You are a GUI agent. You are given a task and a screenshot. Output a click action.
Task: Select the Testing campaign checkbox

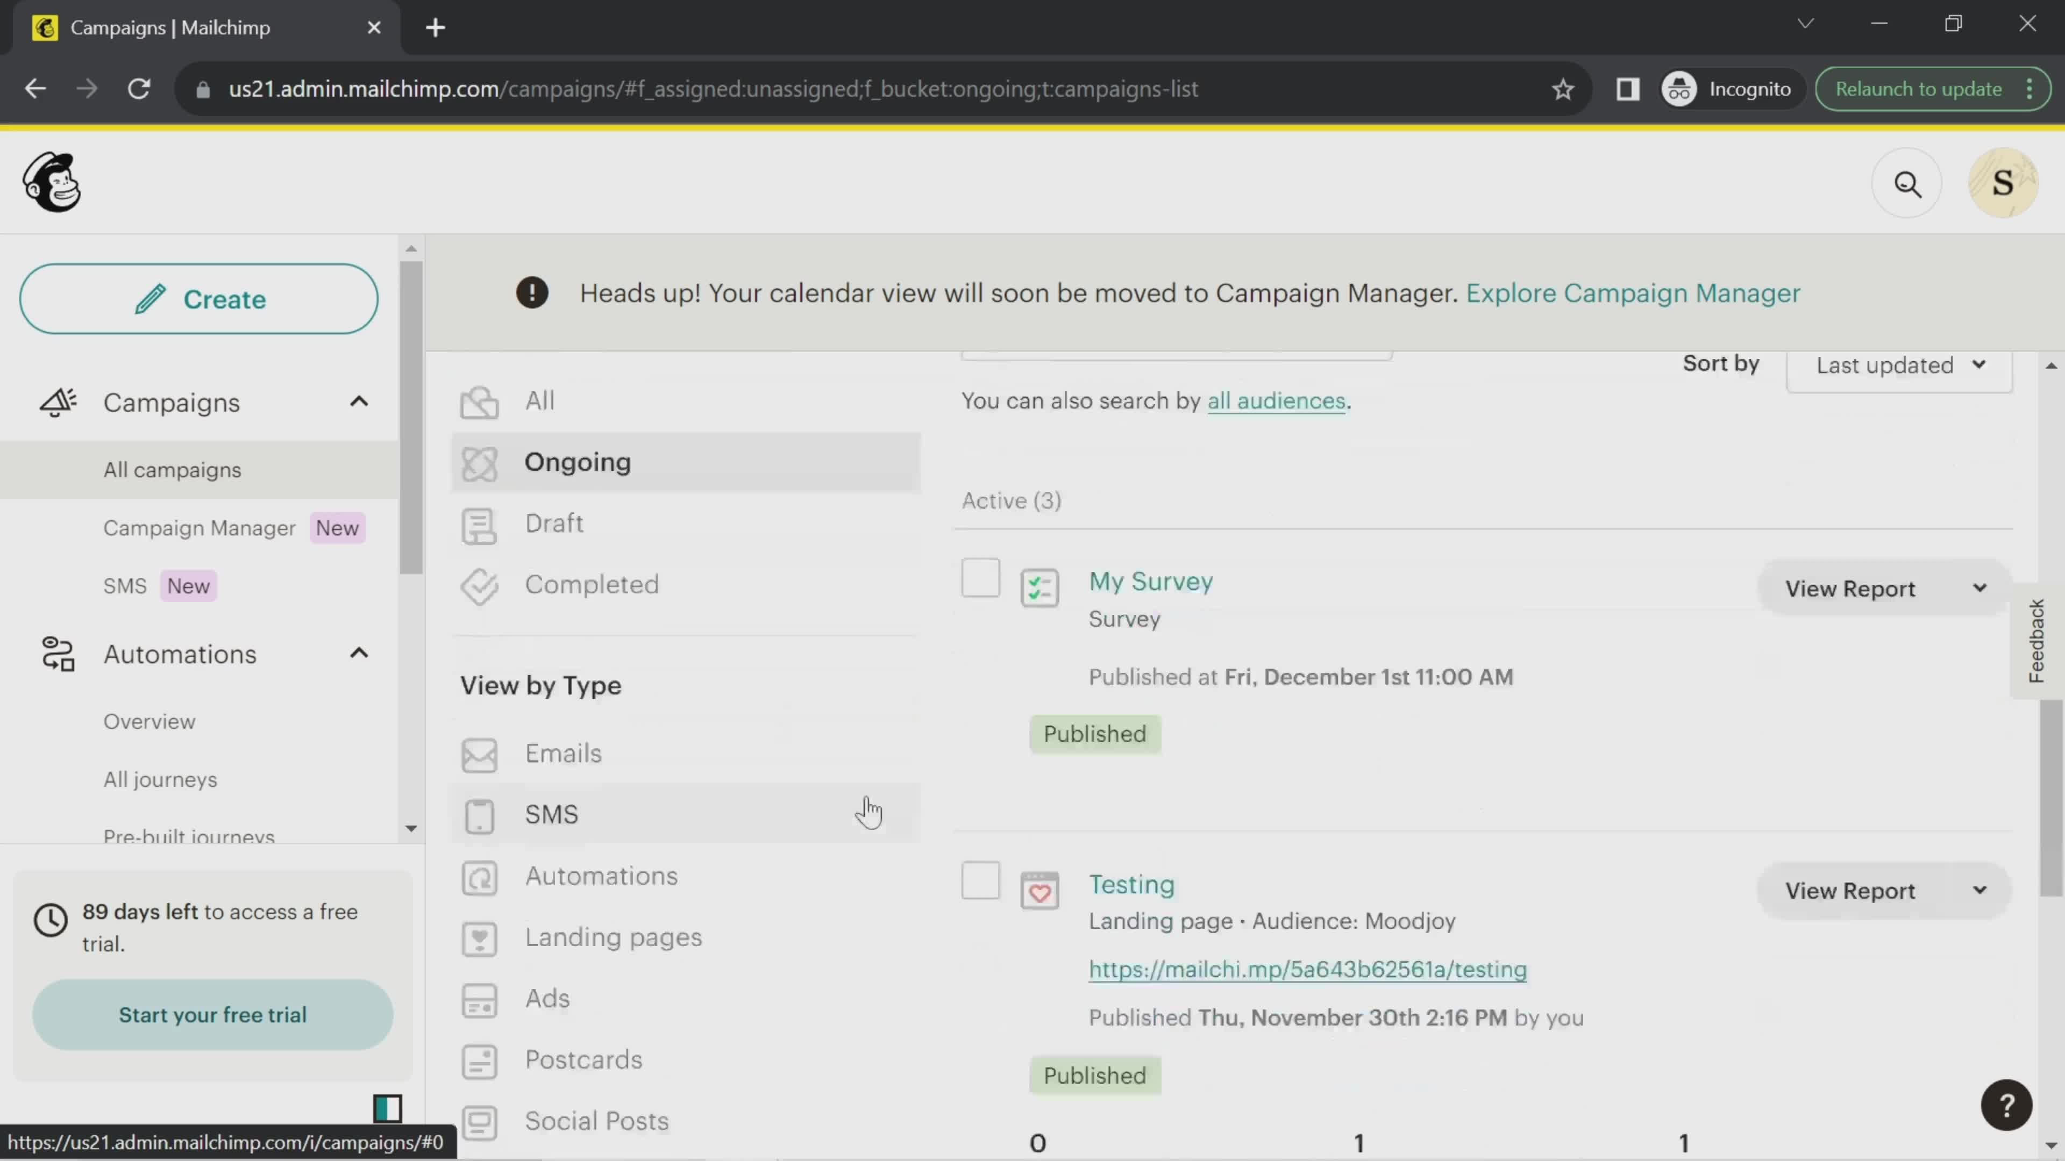(980, 880)
